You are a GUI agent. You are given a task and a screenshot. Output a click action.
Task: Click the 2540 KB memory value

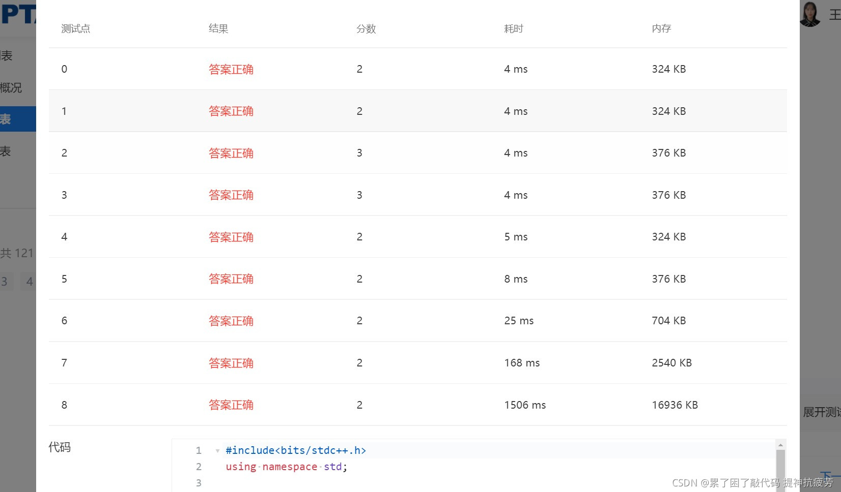[x=671, y=363]
